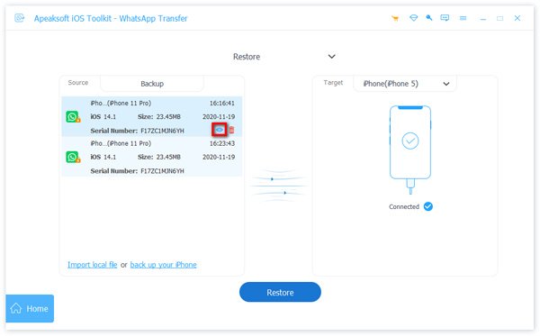
Task: Minimize the application window
Action: (483, 18)
